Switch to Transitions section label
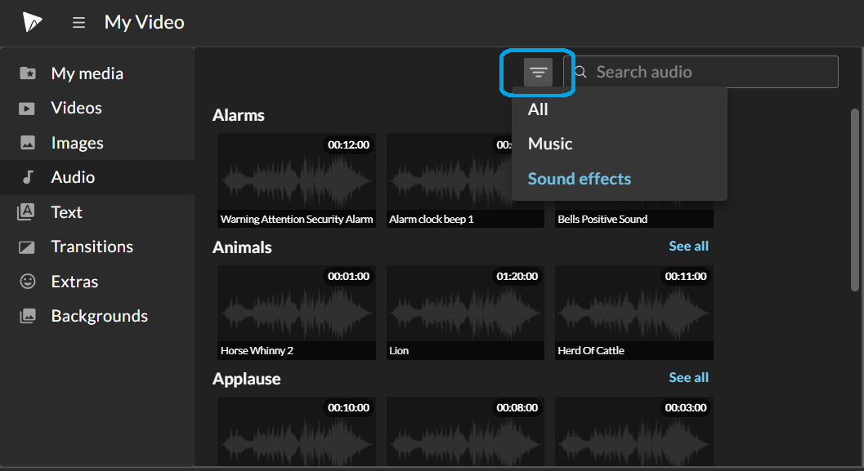Screen dimensions: 864x471 point(92,247)
